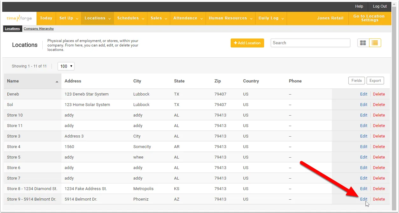Image resolution: width=399 pixels, height=213 pixels.
Task: Click the TimeForge logo
Action: coord(19,18)
